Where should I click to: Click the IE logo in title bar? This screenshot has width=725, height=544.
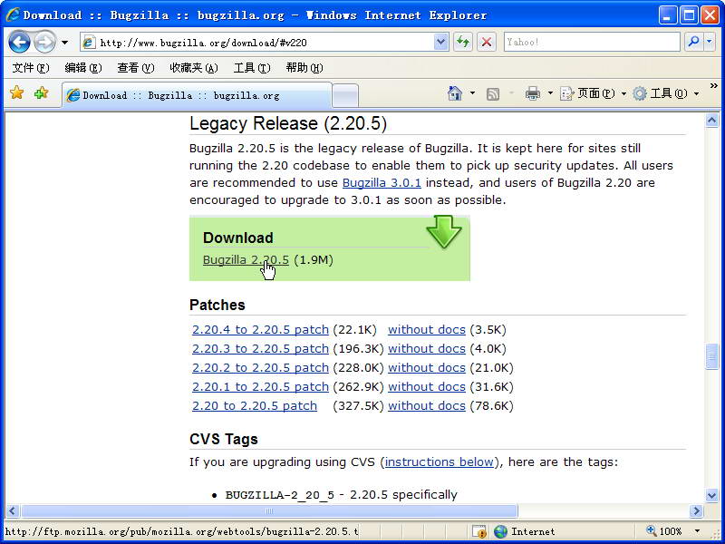(12, 15)
